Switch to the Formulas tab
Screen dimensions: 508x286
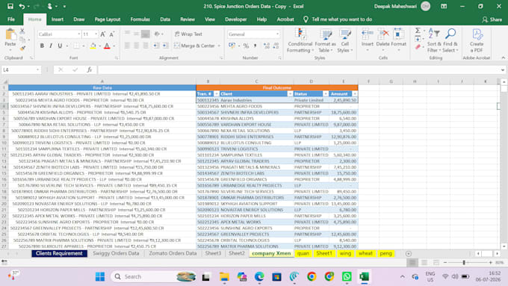(x=140, y=19)
